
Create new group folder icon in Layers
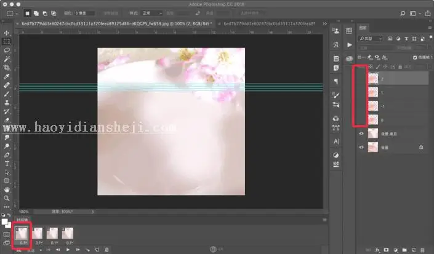click(x=404, y=250)
